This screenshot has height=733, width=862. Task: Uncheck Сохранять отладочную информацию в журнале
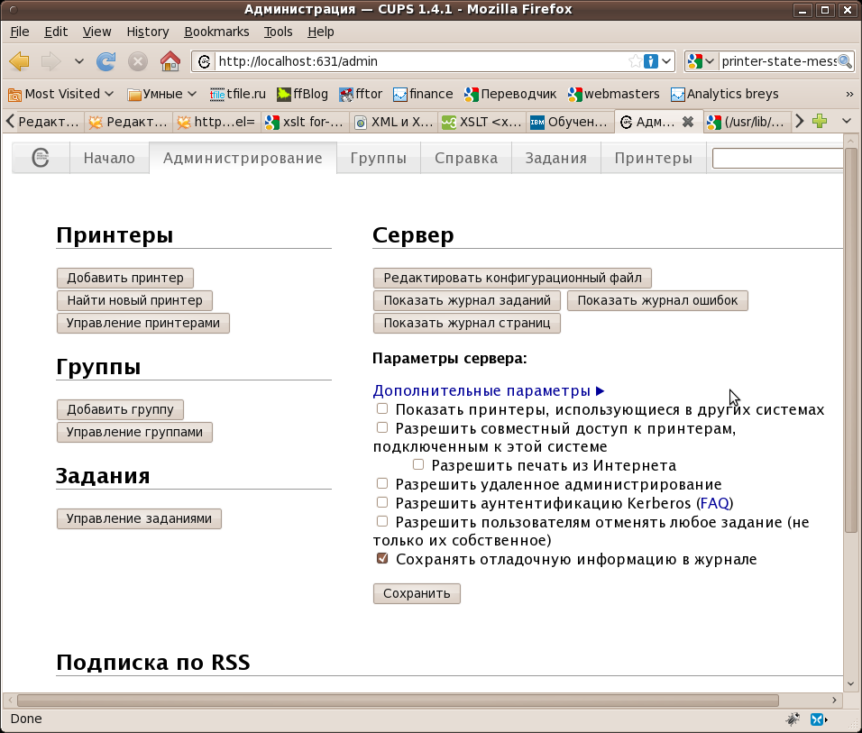382,559
